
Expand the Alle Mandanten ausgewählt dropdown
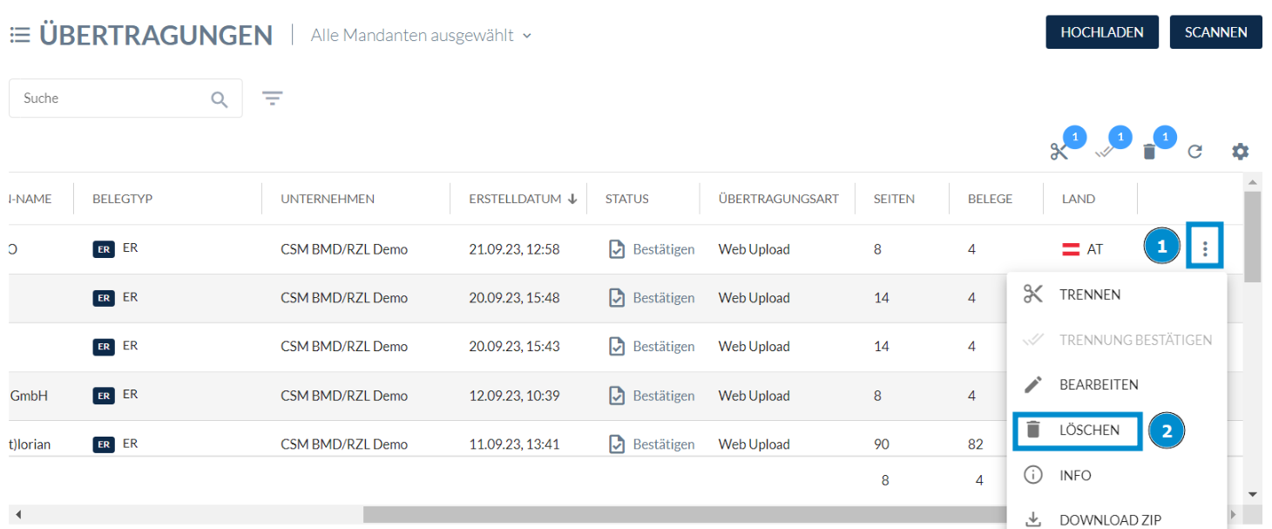[422, 36]
